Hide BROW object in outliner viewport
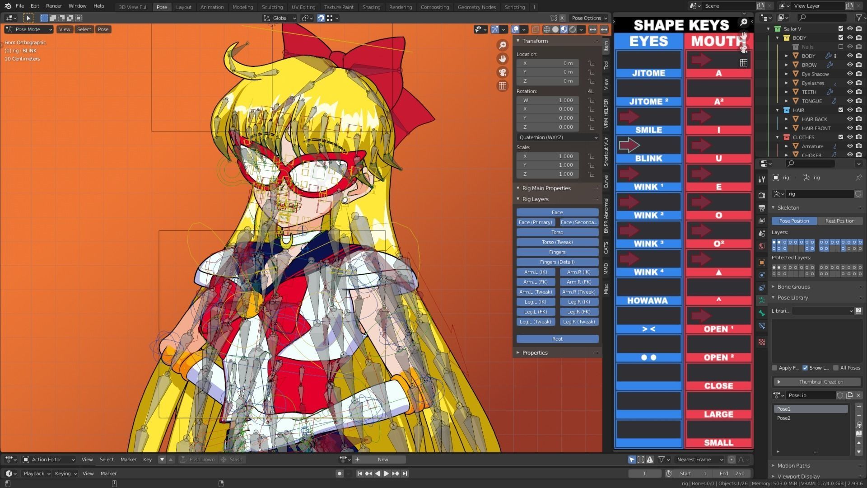The height and width of the screenshot is (488, 867). pyautogui.click(x=849, y=65)
